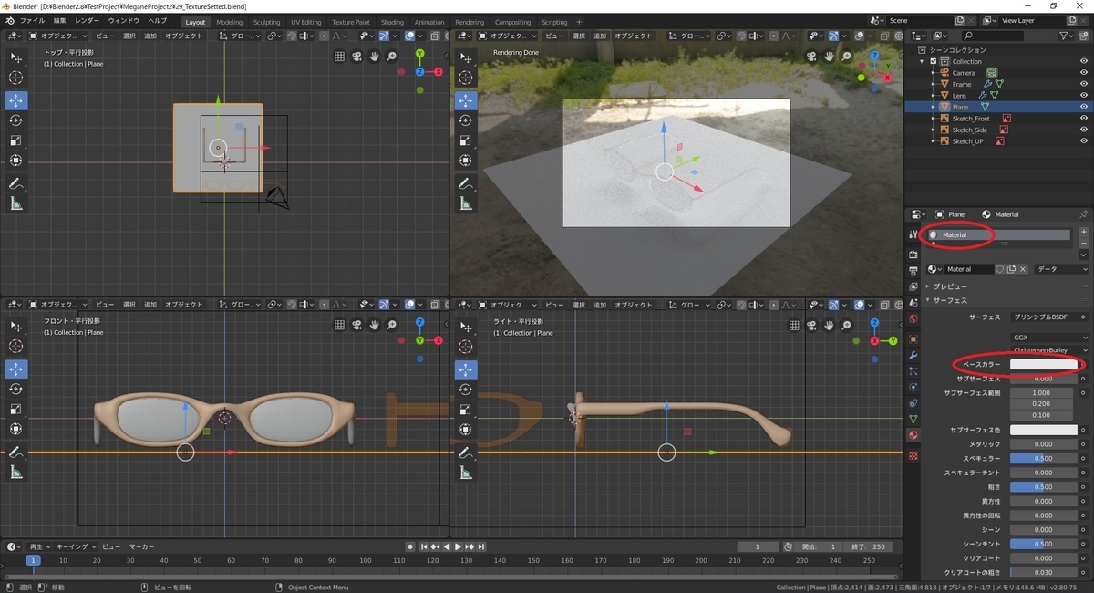The height and width of the screenshot is (593, 1094).
Task: Hide Sketch_Front in the outliner
Action: click(x=1084, y=119)
